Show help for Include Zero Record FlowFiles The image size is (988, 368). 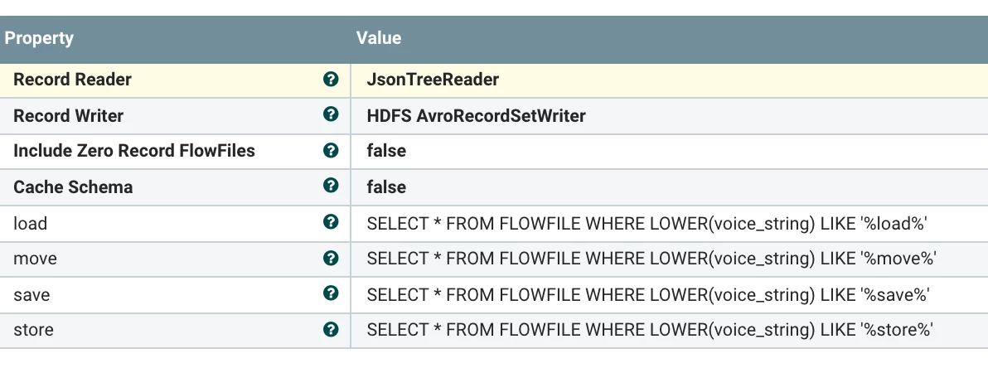[330, 150]
